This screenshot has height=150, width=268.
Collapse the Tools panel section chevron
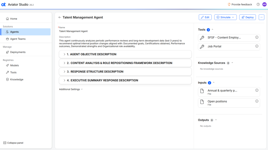(x=213, y=29)
